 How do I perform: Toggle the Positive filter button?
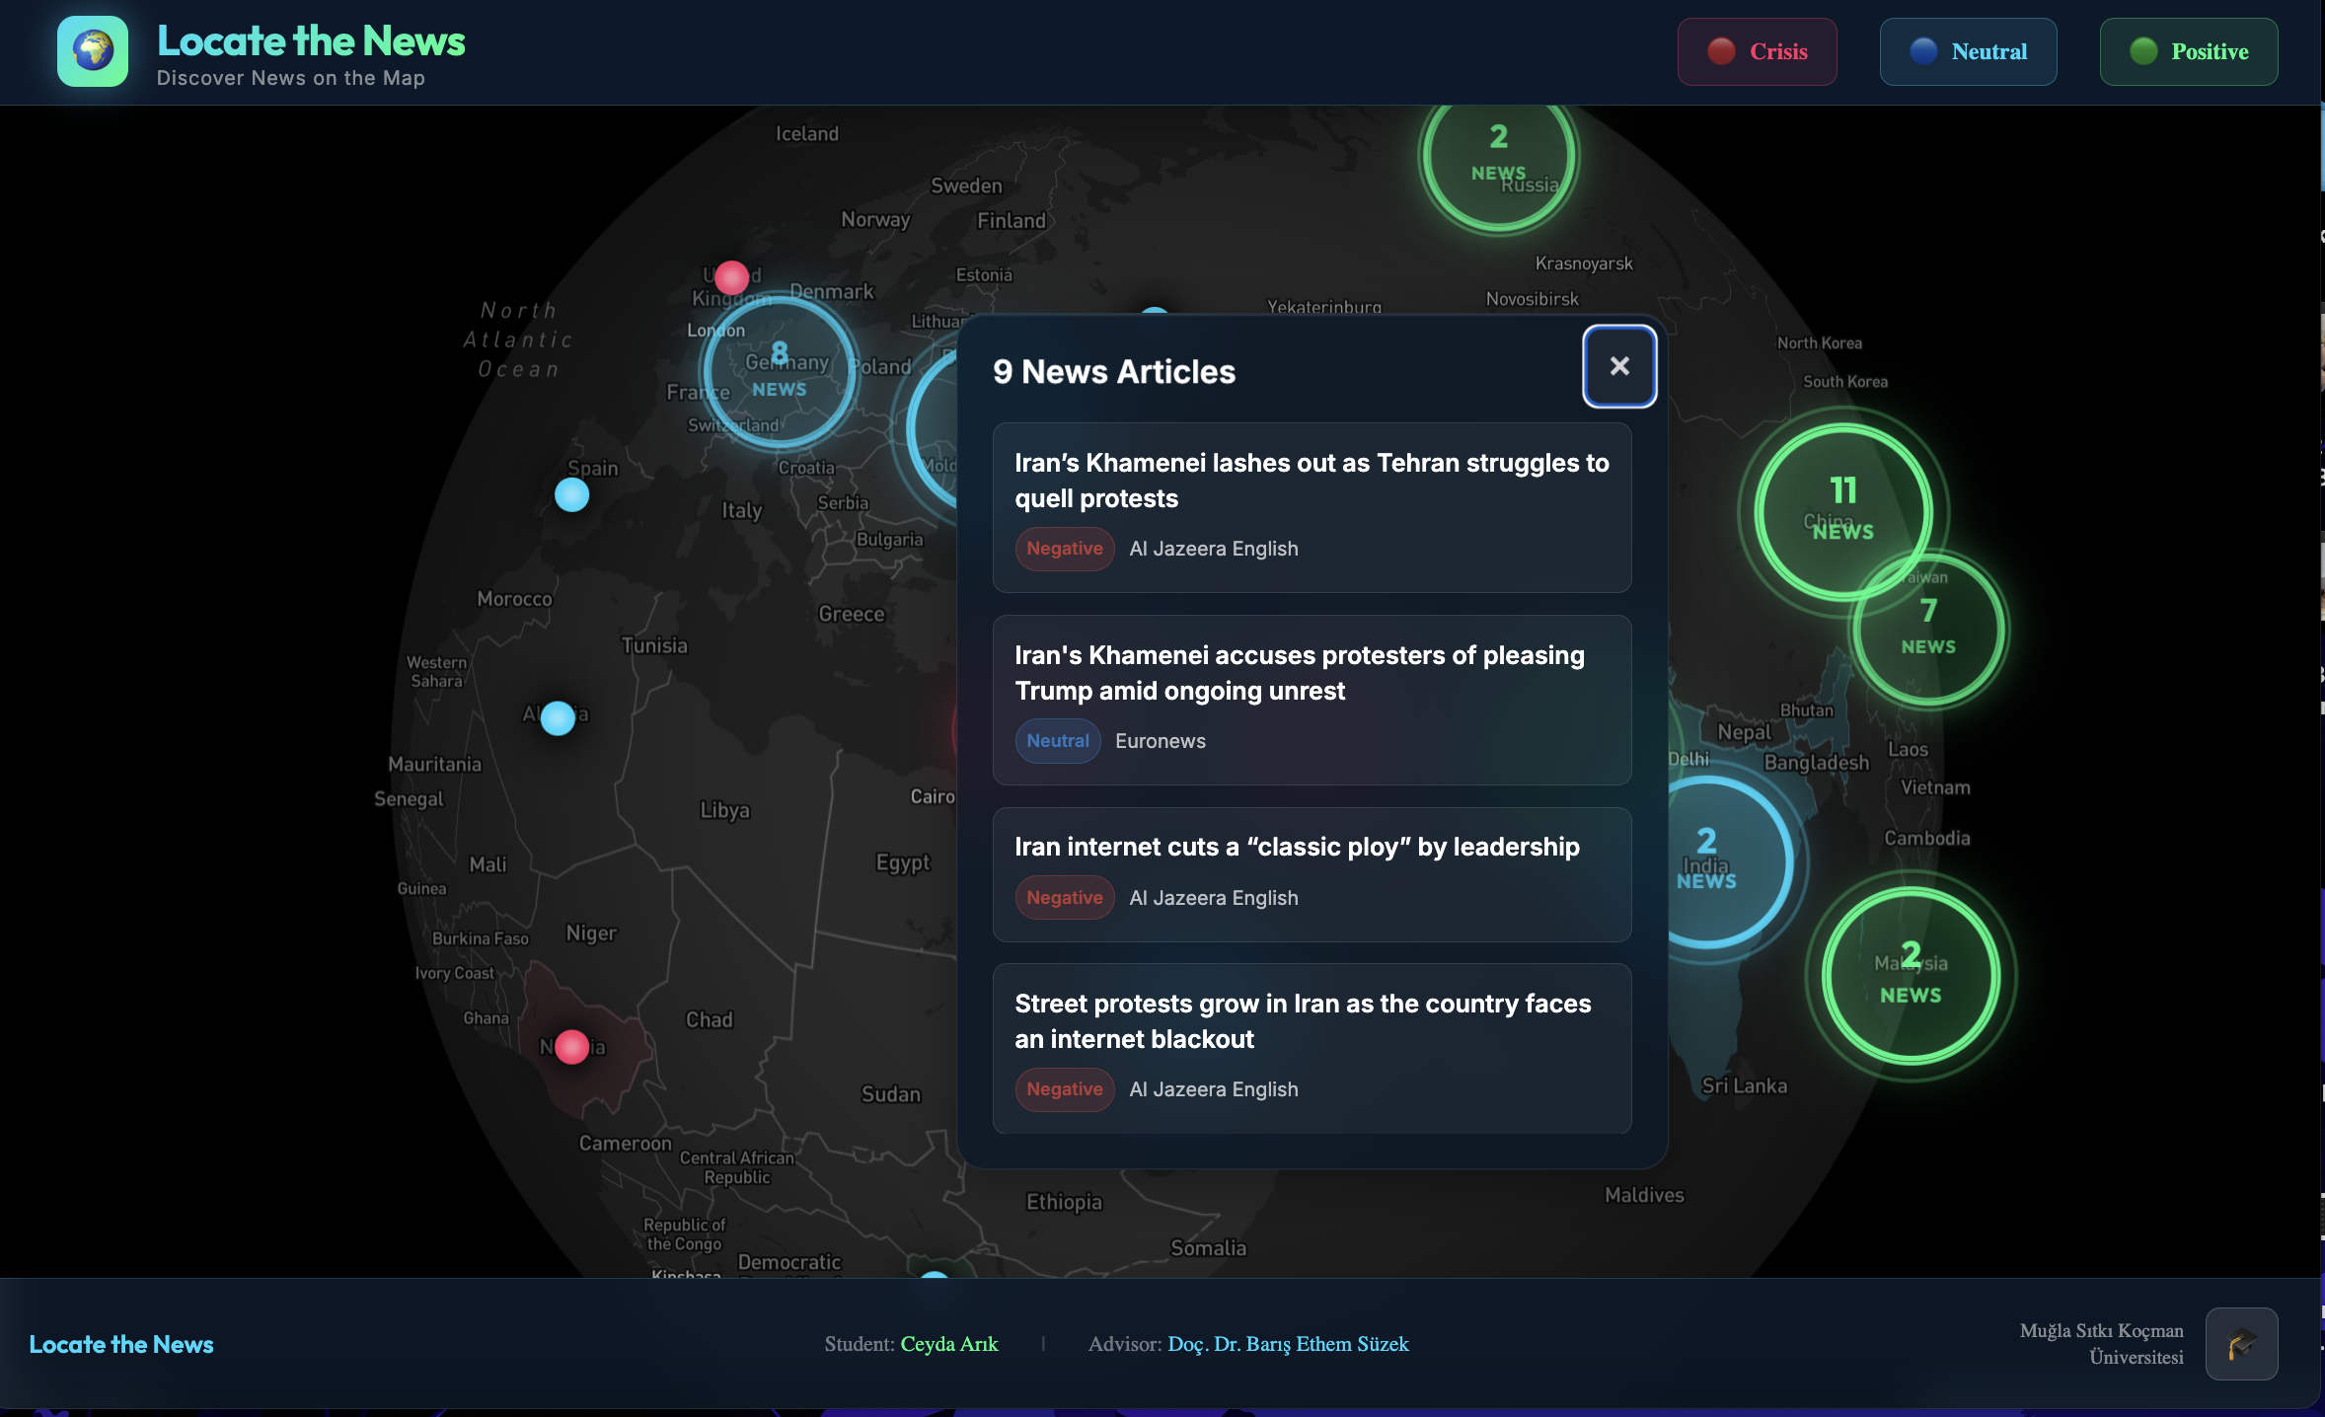point(2189,51)
